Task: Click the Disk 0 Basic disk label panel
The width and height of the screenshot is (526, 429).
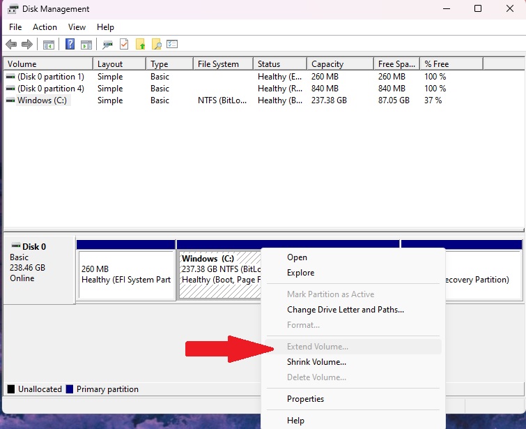Action: [x=39, y=270]
